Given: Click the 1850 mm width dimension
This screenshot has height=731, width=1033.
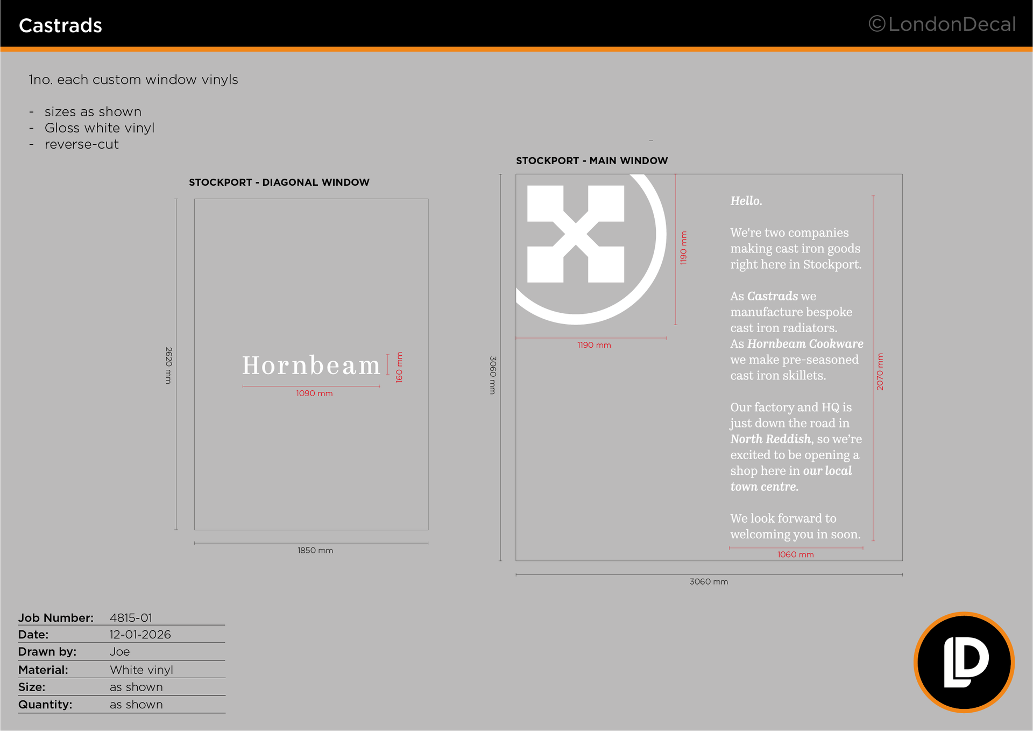Looking at the screenshot, I should click(315, 551).
